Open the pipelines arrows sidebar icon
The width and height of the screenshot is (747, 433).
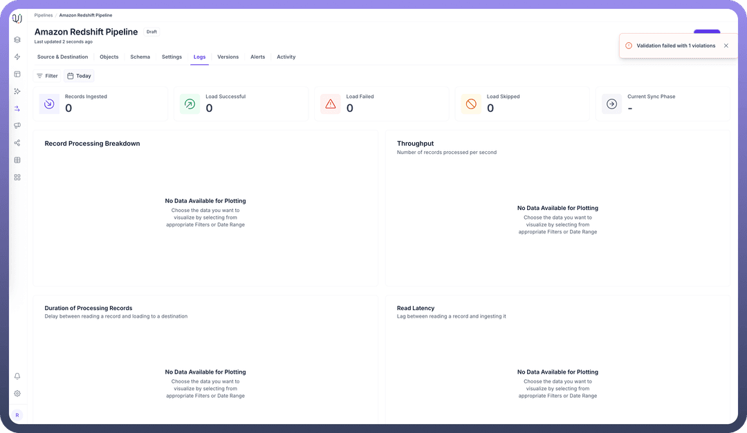[x=17, y=108]
